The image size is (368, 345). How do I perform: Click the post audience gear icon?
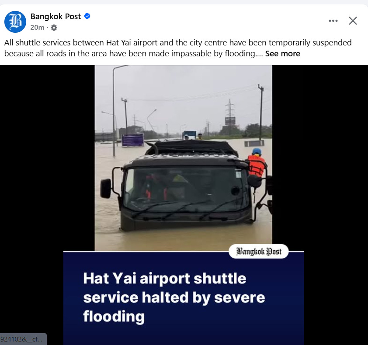click(54, 28)
